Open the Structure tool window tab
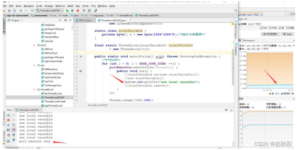 pos(4,119)
